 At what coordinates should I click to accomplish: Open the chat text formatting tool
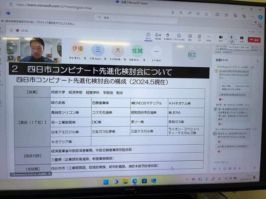[x=214, y=169]
